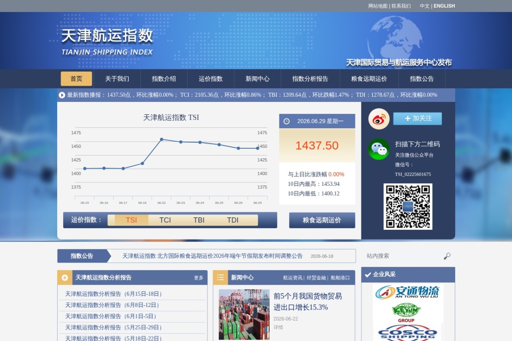Screen dimensions: 512x341
Task: Click the KEYUN GROUP logo
Action: tap(406, 313)
